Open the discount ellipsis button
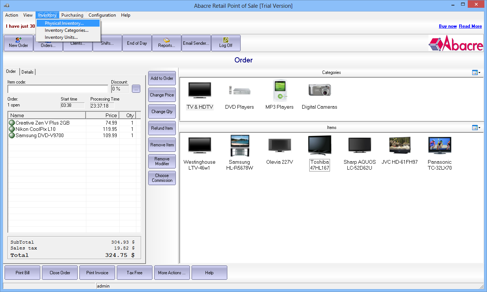The height and width of the screenshot is (292, 487). point(136,89)
